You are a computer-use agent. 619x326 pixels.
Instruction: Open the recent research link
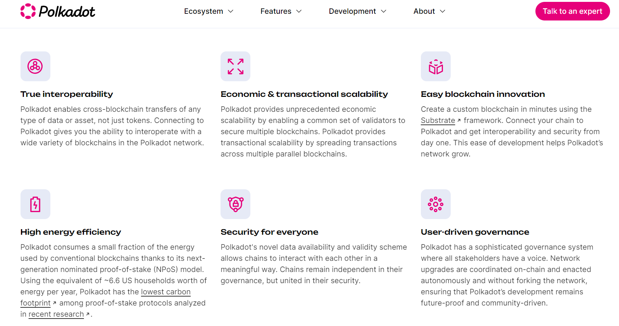pos(56,314)
